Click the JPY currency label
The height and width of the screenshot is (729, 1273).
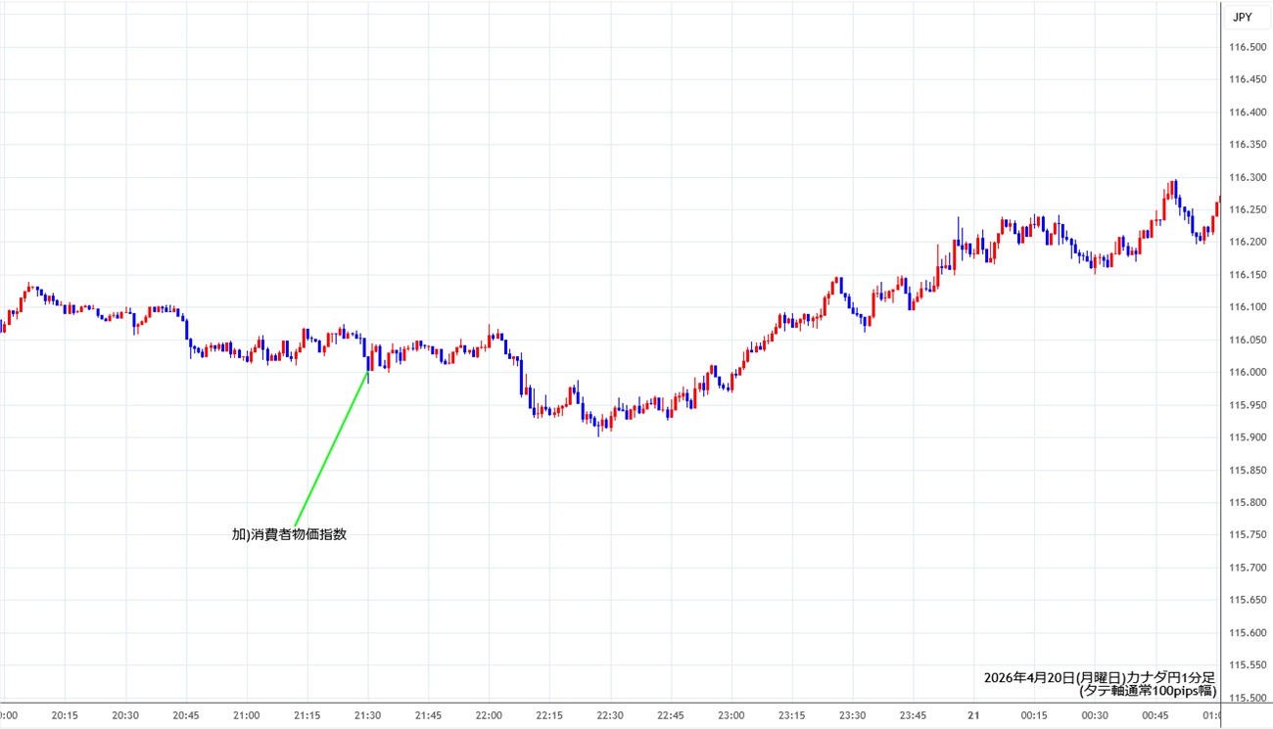pyautogui.click(x=1242, y=17)
